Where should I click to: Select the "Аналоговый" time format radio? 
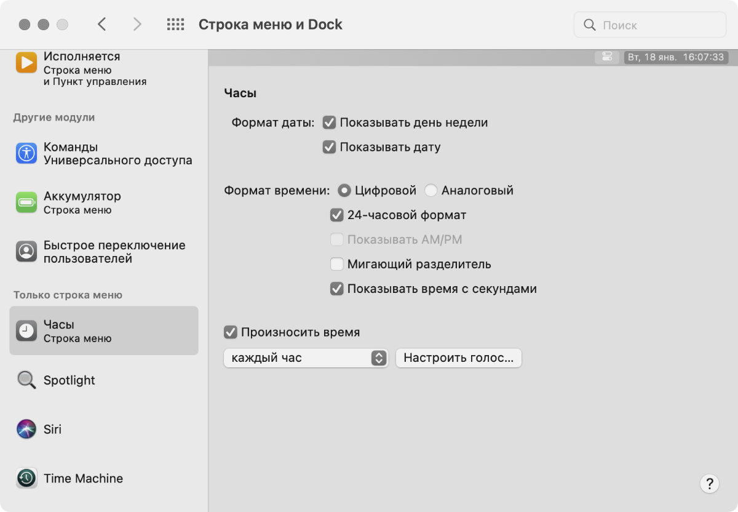[x=431, y=190]
